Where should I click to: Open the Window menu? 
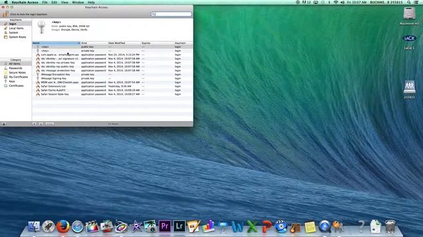tap(78, 2)
